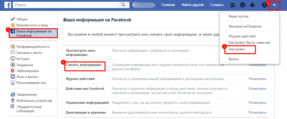Click the Уведомления globe icon
The image size is (287, 119).
click(x=13, y=94)
